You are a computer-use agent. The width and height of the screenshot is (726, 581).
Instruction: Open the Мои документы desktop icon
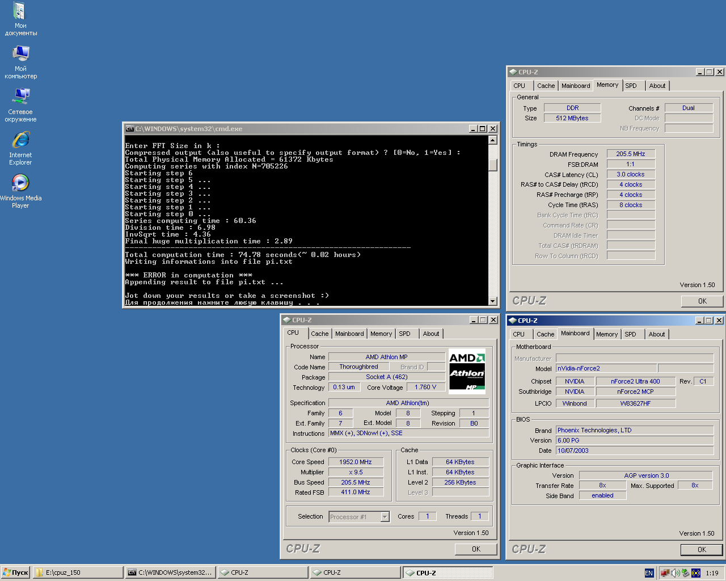click(20, 19)
